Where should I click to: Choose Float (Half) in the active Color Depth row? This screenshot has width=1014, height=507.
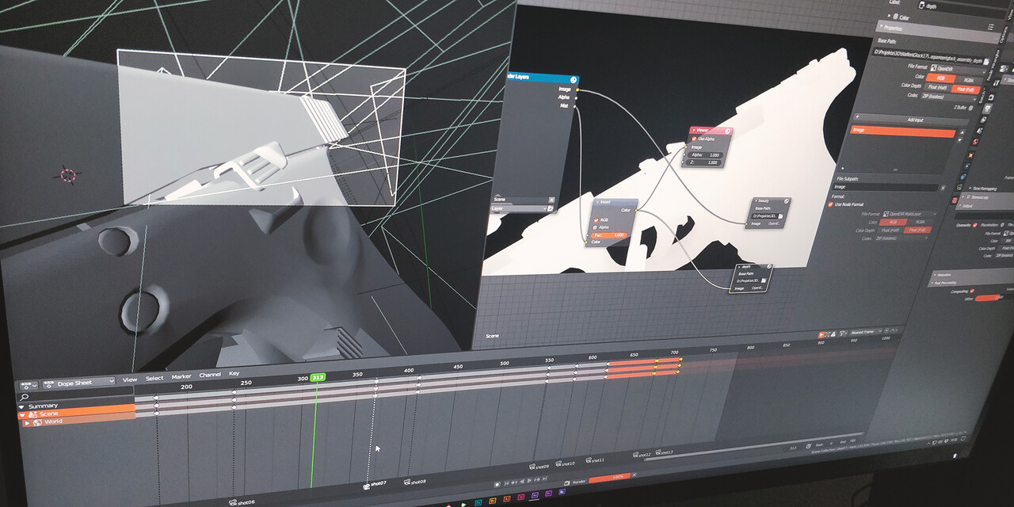[x=937, y=89]
